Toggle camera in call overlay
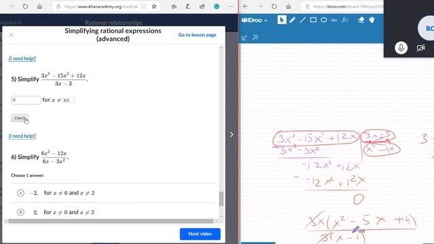This screenshot has width=434, height=244. pyautogui.click(x=420, y=48)
